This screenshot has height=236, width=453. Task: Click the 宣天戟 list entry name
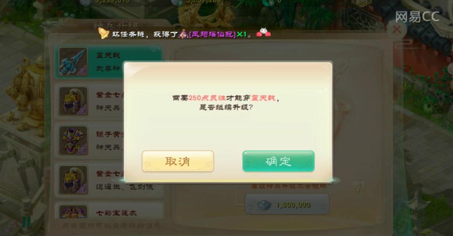coord(108,55)
